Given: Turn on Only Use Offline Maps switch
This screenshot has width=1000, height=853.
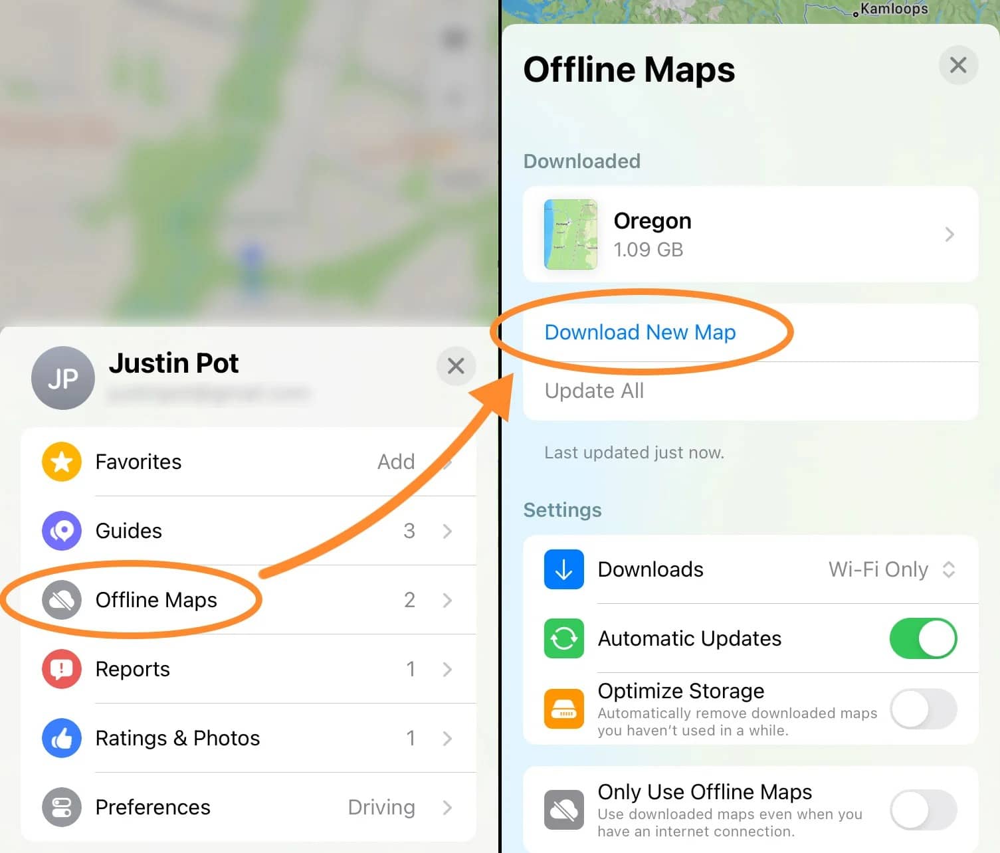Looking at the screenshot, I should [924, 810].
